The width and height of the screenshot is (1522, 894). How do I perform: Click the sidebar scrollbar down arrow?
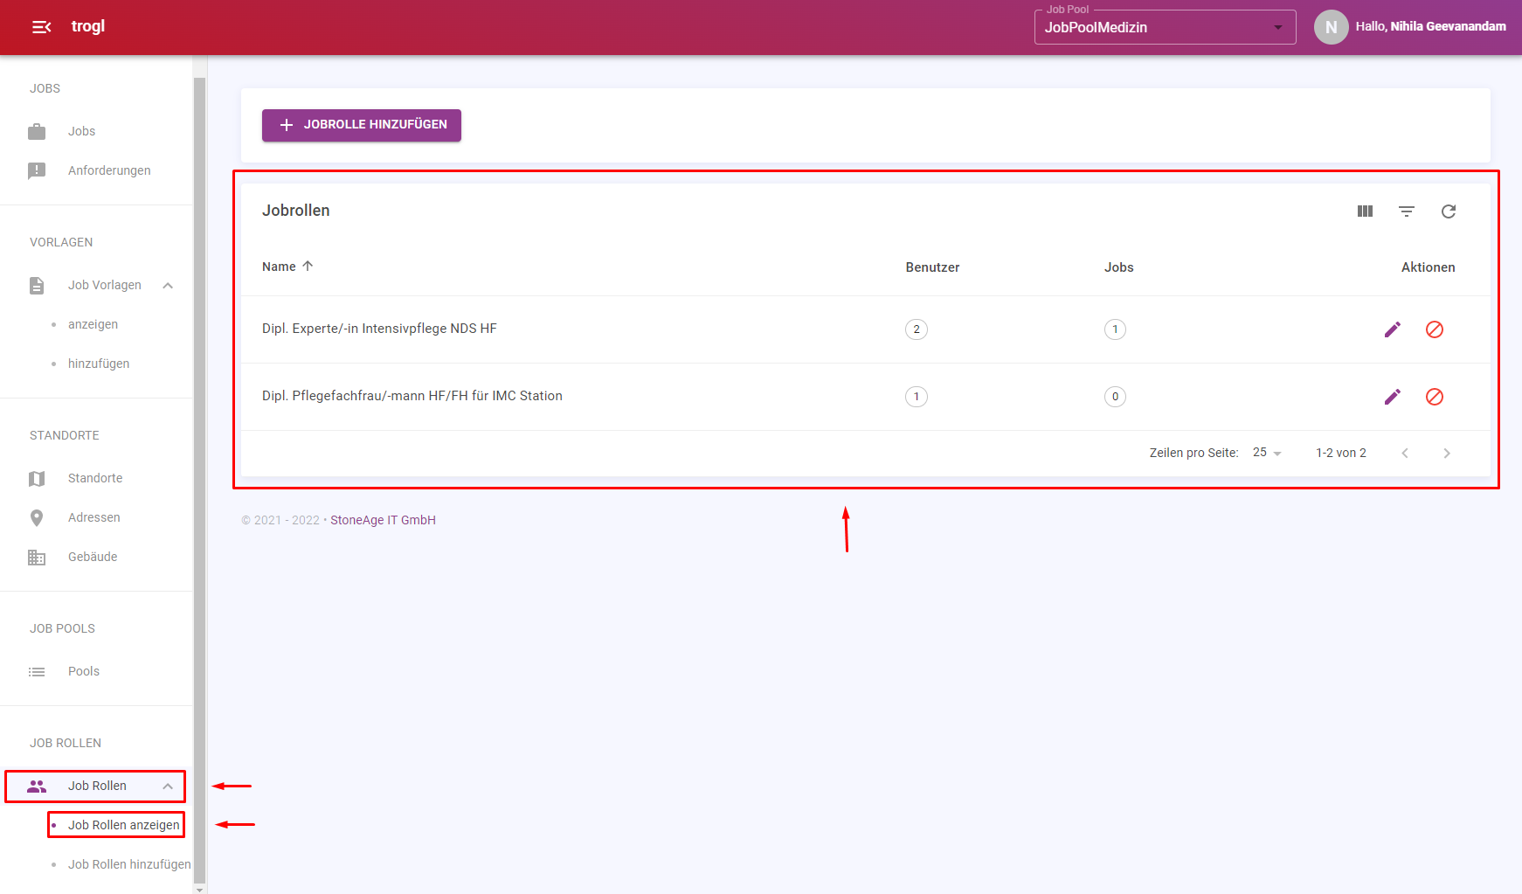pos(200,889)
